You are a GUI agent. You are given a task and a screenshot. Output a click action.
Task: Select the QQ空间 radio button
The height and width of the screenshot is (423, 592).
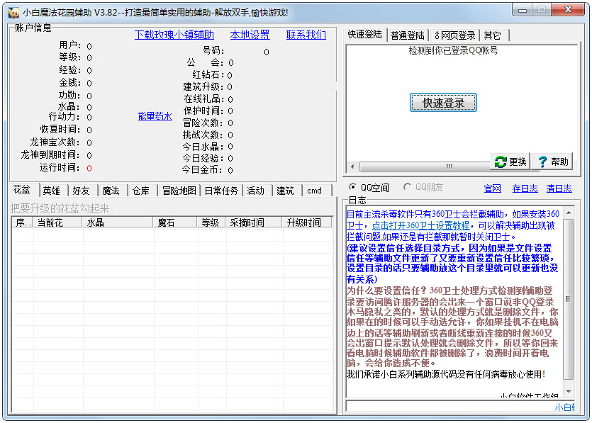(x=354, y=188)
